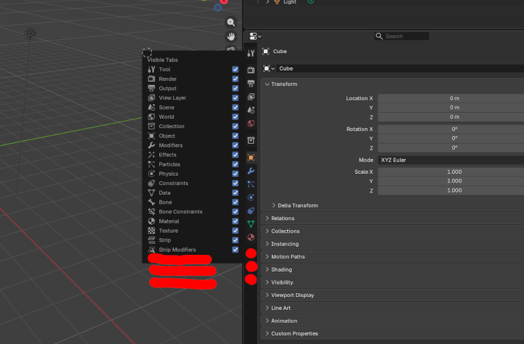Open the rotation Mode XYZ Euler dropdown
The image size is (524, 344).
[x=451, y=160]
